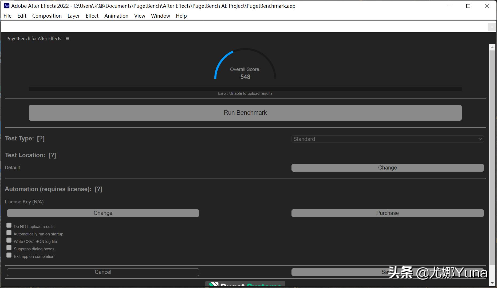Open the File menu

point(7,16)
